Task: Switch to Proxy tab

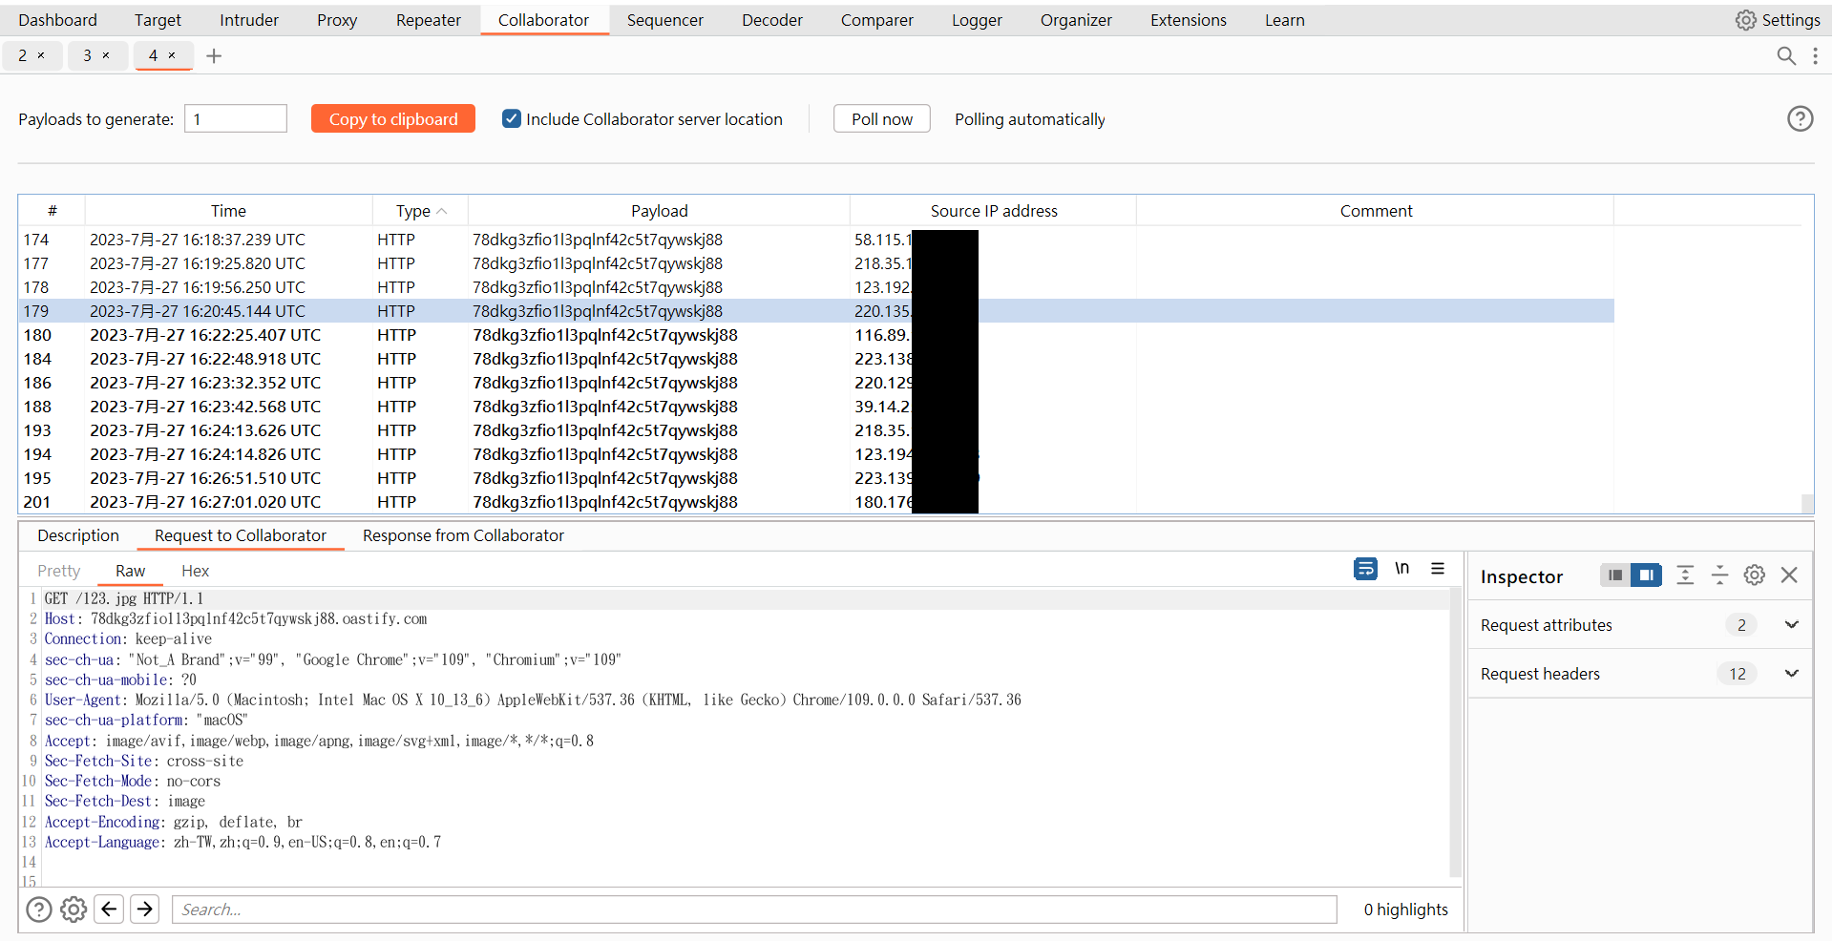Action: click(x=337, y=20)
